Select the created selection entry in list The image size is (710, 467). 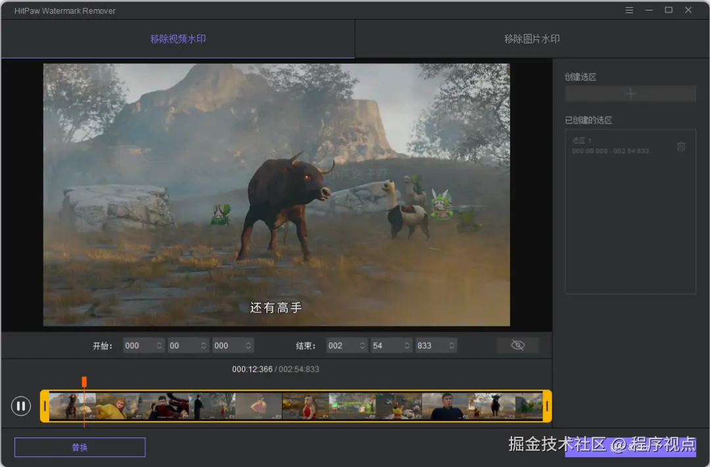(630, 146)
